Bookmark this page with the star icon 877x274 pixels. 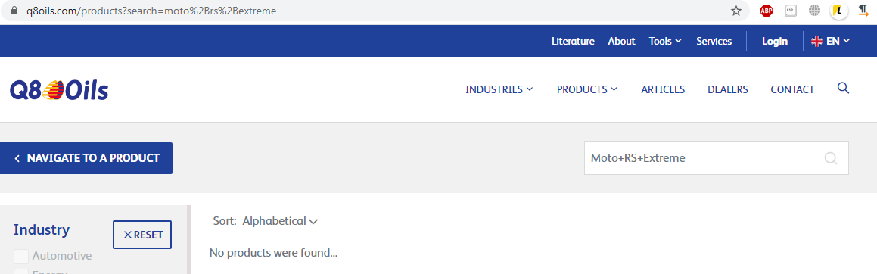click(x=736, y=11)
